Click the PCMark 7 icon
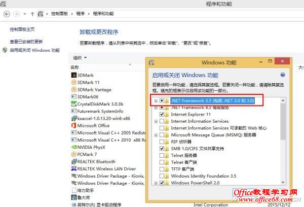 73,154
